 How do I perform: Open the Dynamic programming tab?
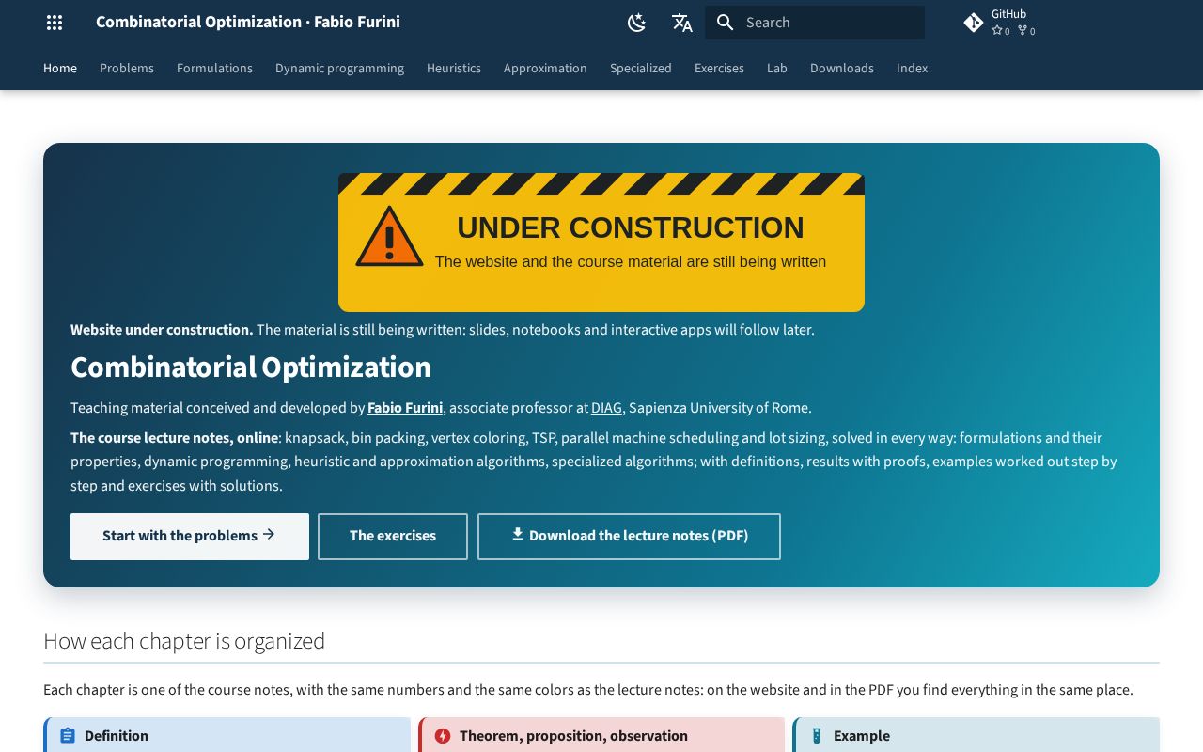(x=339, y=69)
